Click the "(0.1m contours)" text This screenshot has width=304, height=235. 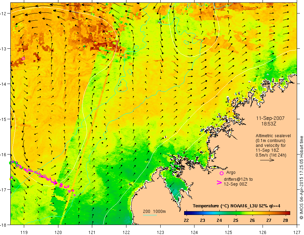coord(270,141)
